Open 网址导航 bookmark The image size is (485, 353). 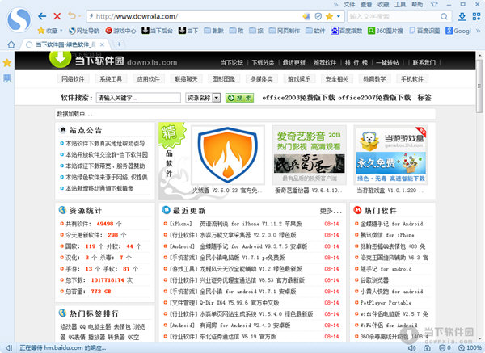pos(84,31)
